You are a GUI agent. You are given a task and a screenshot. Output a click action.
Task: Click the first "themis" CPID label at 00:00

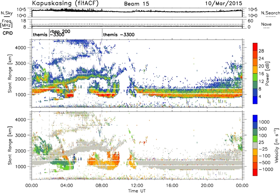pos(40,34)
